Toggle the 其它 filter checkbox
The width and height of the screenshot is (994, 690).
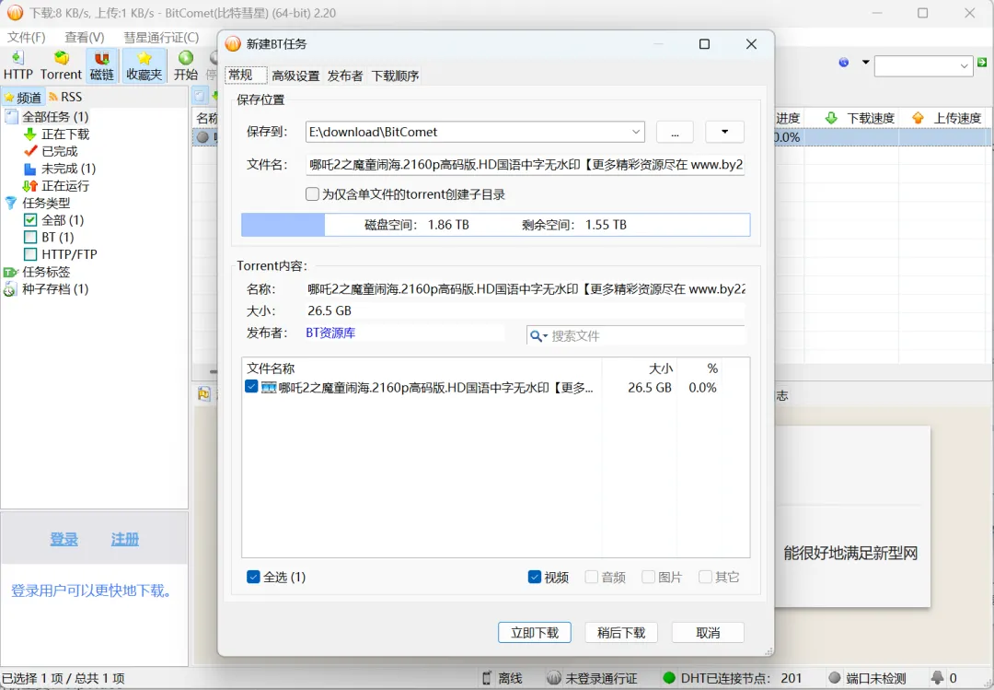coord(705,577)
